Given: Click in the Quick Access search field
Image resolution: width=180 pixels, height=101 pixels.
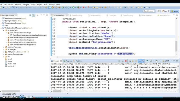Looking at the screenshot, I should click(149, 11).
